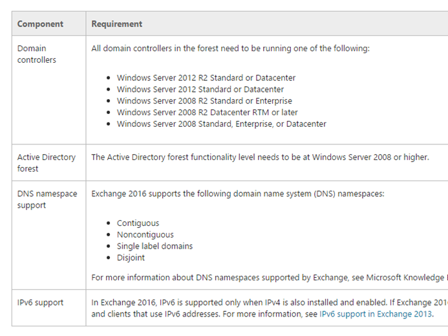Click the Requirement column header
Viewport: 448px width, 336px height.
click(116, 24)
